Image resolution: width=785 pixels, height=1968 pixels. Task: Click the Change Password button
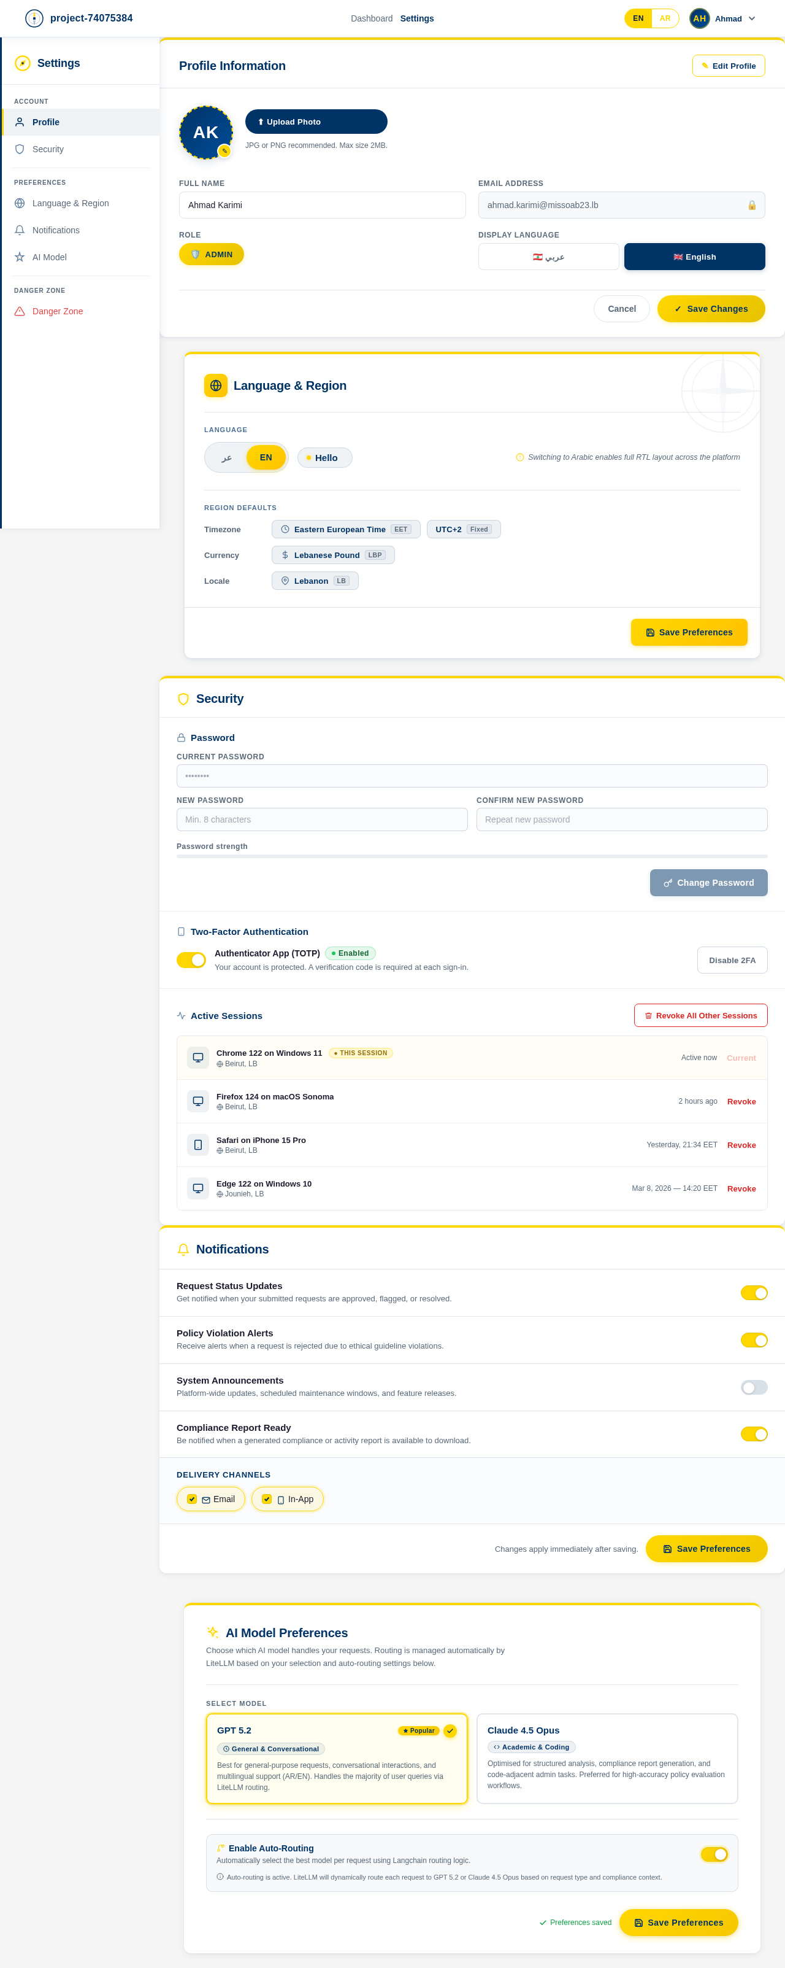(708, 882)
